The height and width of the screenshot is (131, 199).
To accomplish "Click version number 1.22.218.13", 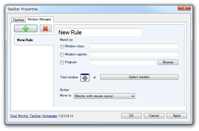I will (65, 116).
